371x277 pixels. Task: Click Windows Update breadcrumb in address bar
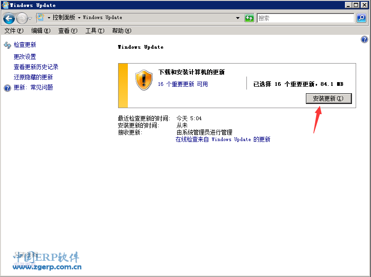(102, 18)
